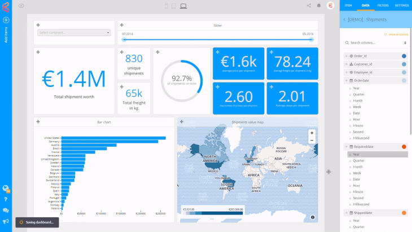Screen dimensions: 412x232
Task: Click move handle of 78.24 card
Action: pyautogui.click(x=271, y=52)
